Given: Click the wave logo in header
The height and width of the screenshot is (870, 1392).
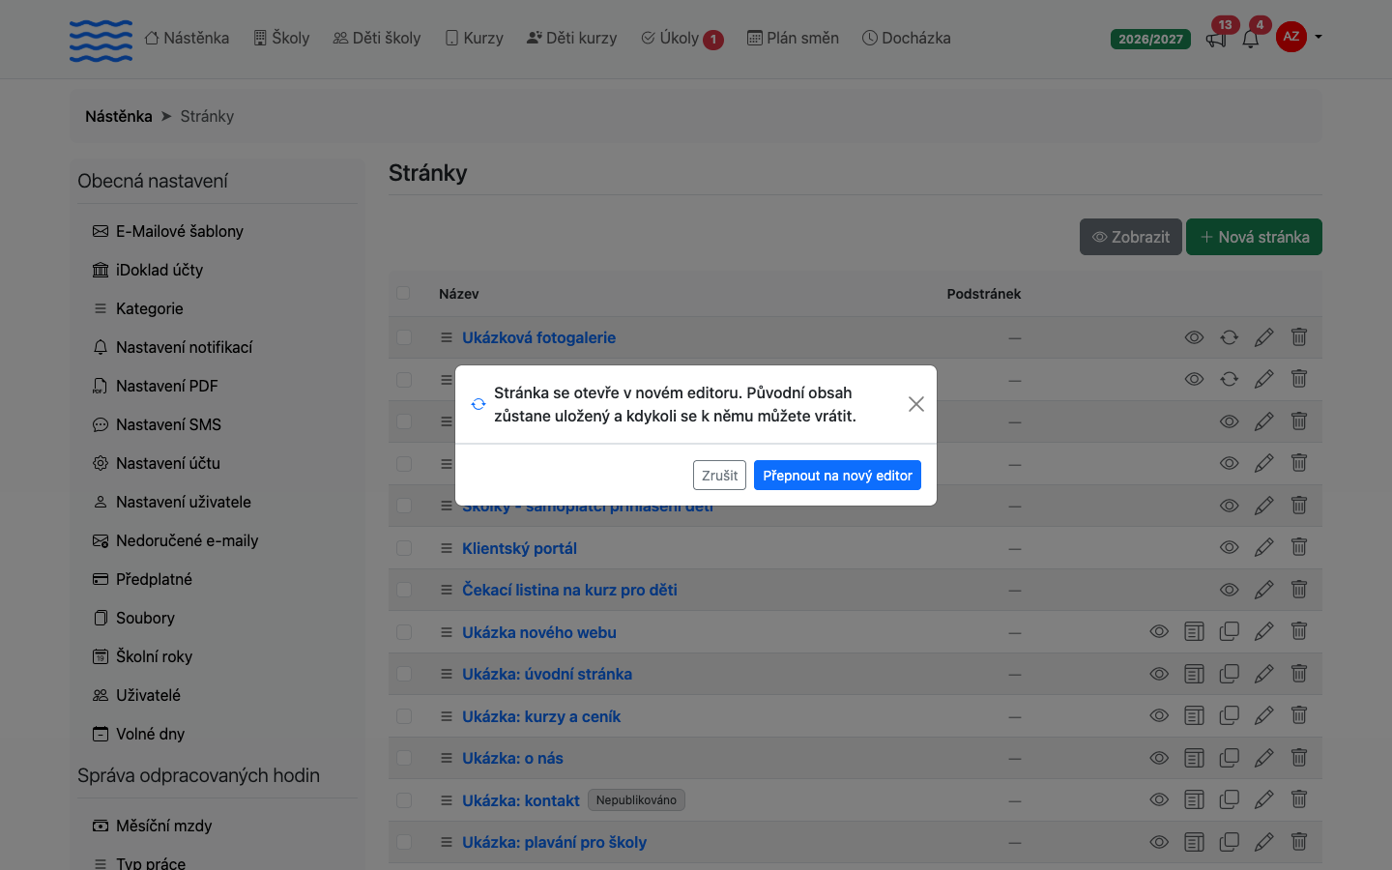Looking at the screenshot, I should pos(101,41).
